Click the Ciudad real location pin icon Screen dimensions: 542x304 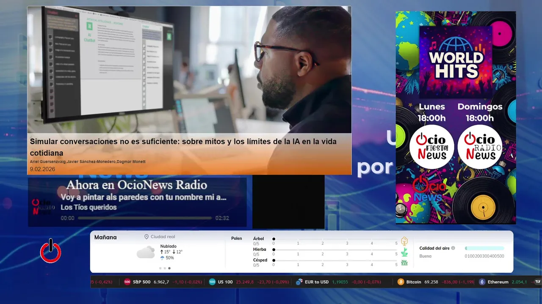[147, 237]
